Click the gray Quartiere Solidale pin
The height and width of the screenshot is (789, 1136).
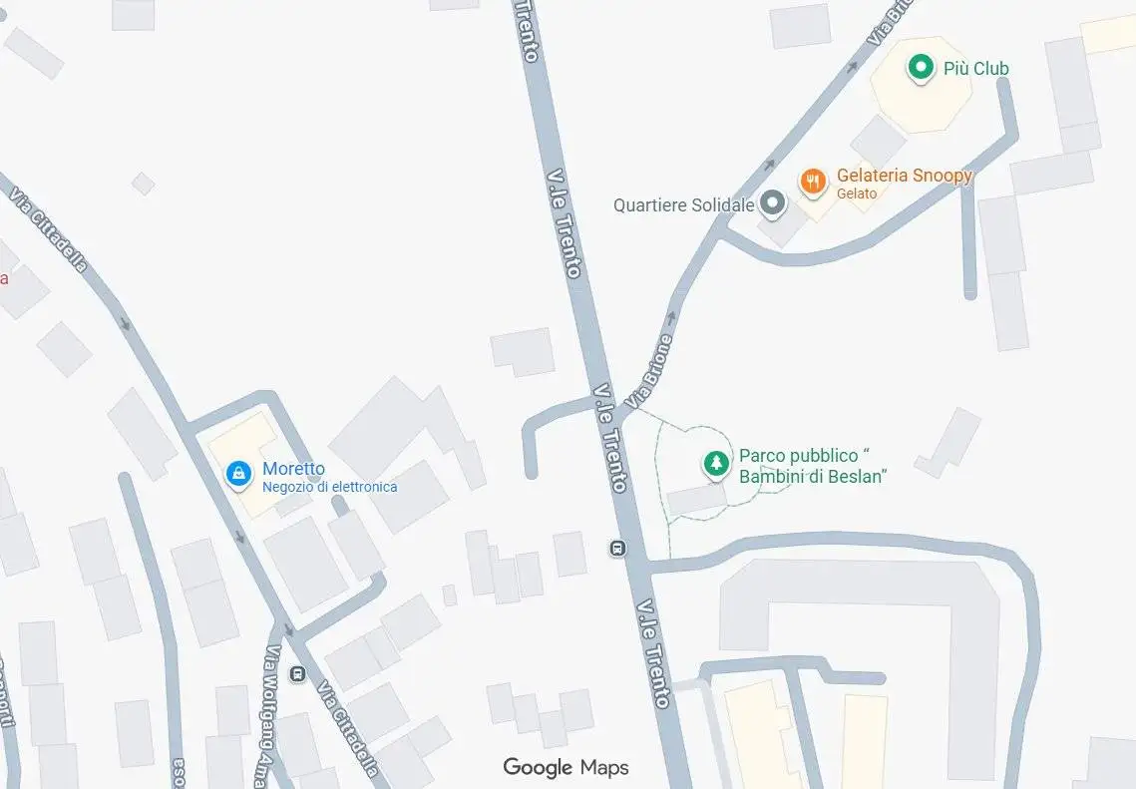coord(772,203)
